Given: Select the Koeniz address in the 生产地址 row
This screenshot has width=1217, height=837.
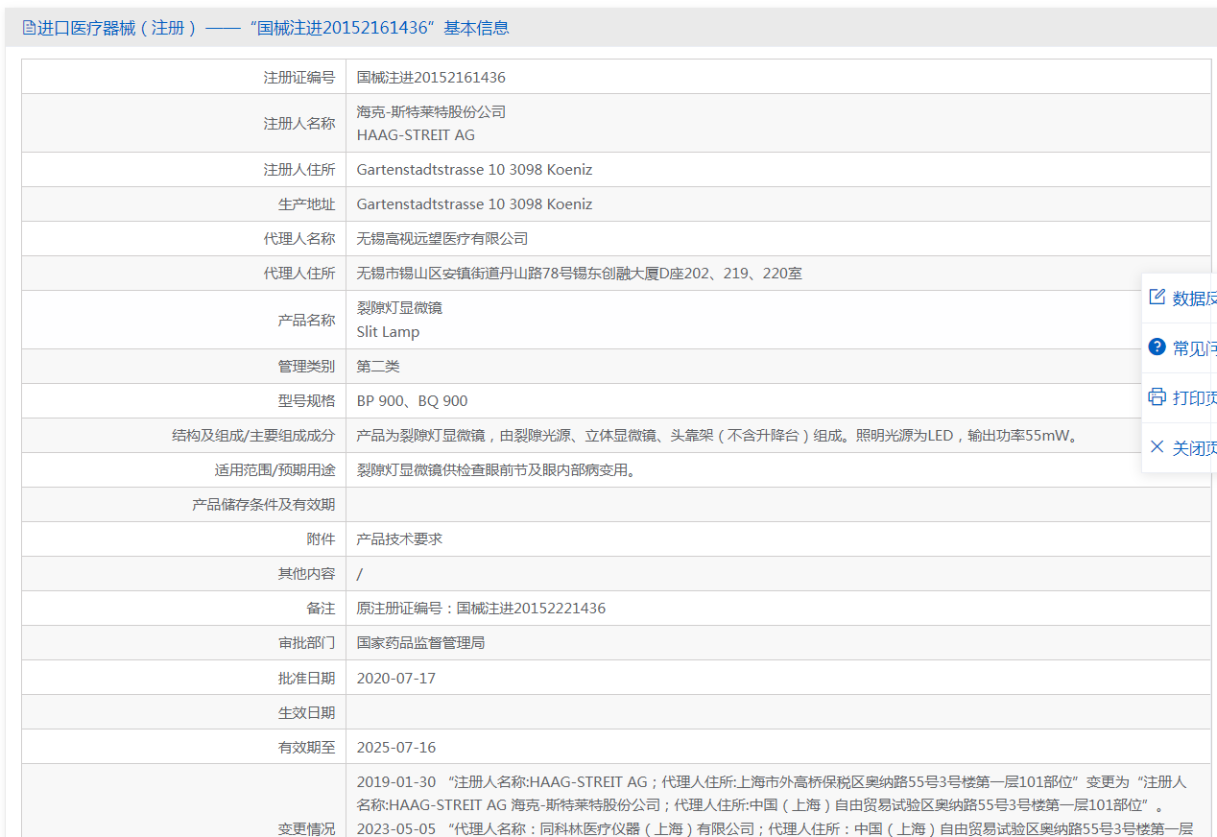Looking at the screenshot, I should click(474, 204).
